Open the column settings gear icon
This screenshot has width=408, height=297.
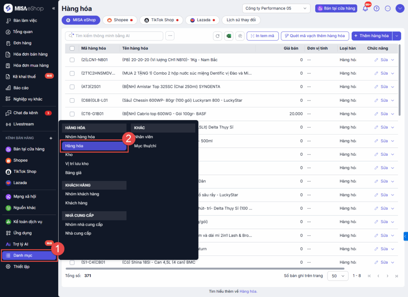coord(240,36)
